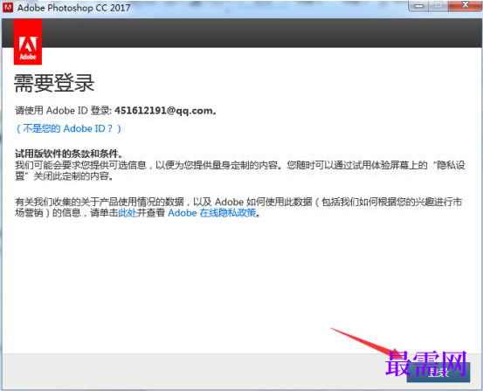Viewport: 483px width, 391px height.
Task: Open the 不是您的 Adobe ID? link
Action: pyautogui.click(x=68, y=128)
